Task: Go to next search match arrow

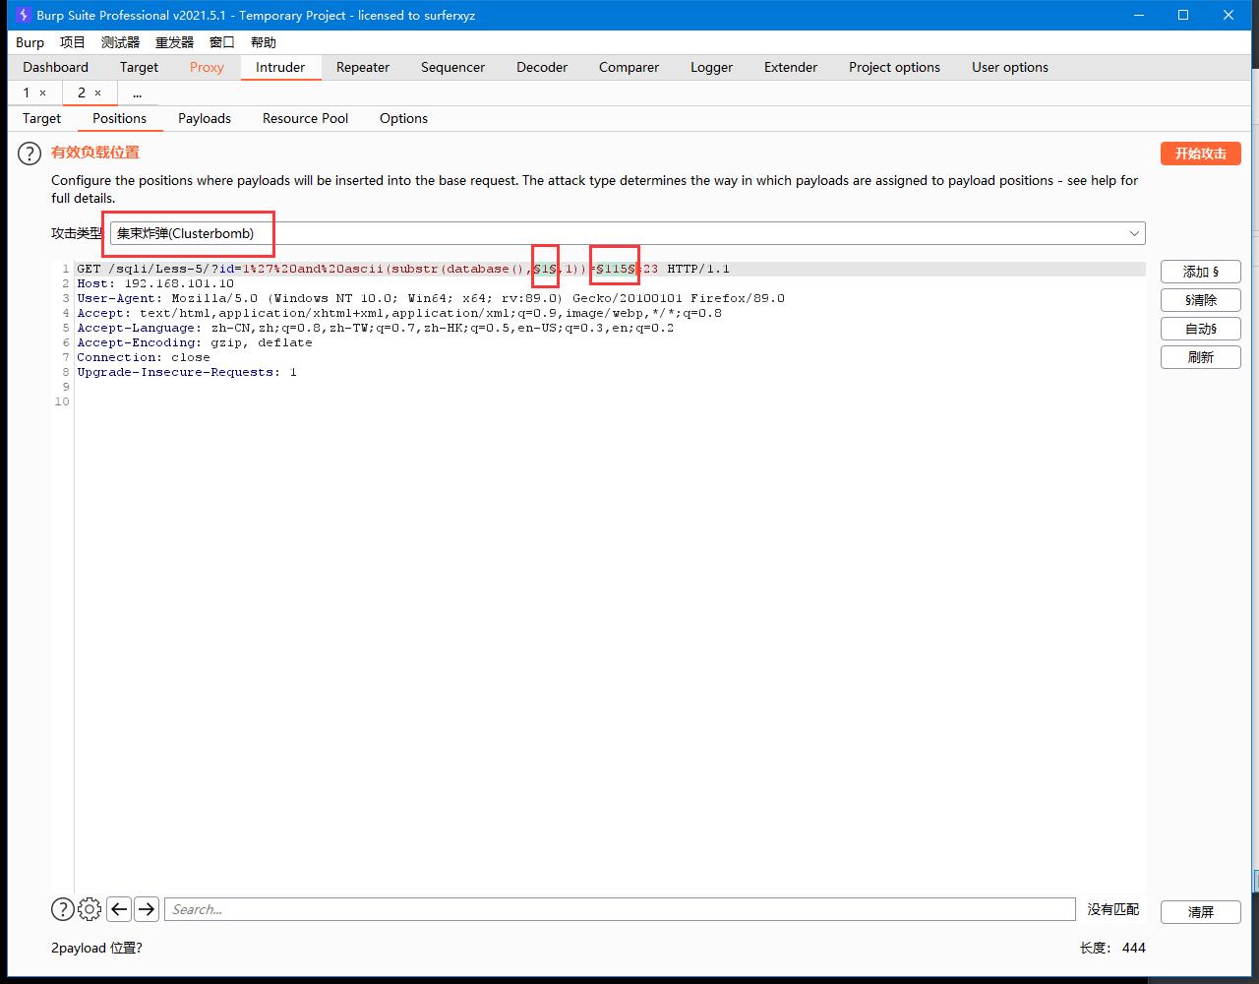Action: (x=147, y=909)
